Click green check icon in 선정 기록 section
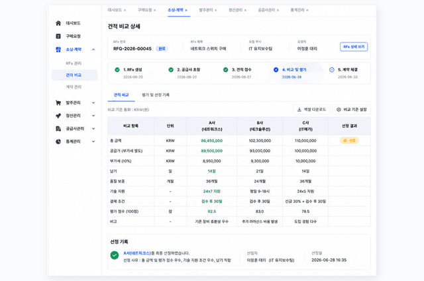Viewport: 424px width, 281px height. (115, 255)
